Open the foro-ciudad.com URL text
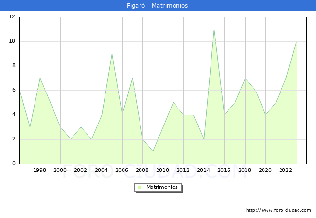The width and height of the screenshot is (316, 218). (x=279, y=210)
